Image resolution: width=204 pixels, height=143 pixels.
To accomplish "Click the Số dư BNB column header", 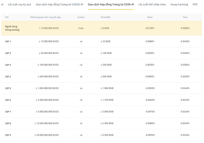I will 105,17.
